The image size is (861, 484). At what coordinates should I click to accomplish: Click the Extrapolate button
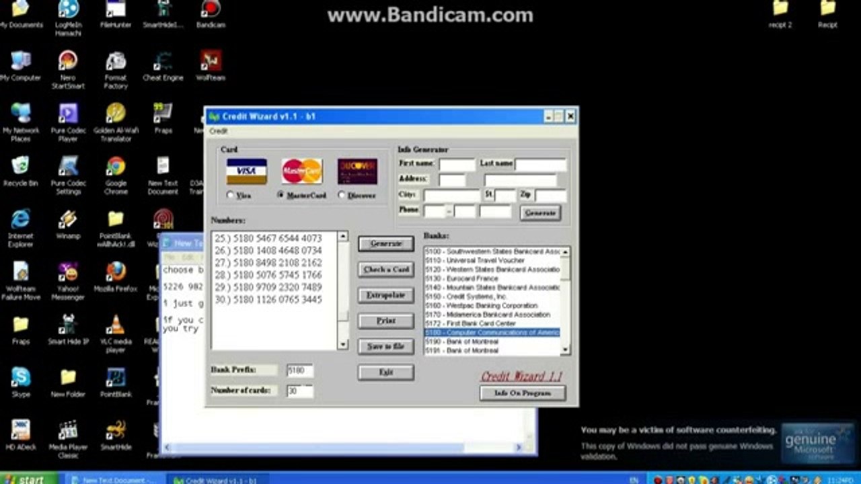[386, 295]
